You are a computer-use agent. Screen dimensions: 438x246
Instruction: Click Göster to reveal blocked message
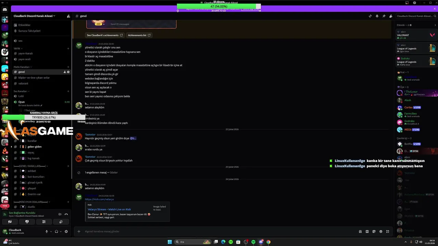(114, 173)
